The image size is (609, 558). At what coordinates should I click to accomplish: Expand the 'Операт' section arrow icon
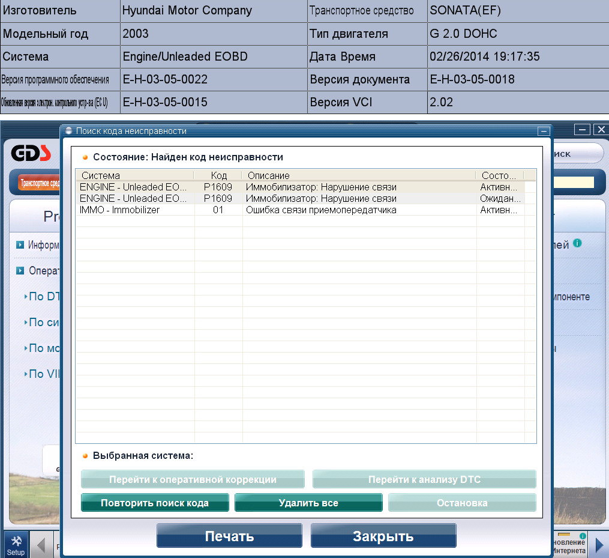click(x=20, y=270)
